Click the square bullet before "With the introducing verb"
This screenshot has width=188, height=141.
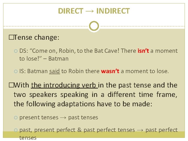pos(11,85)
